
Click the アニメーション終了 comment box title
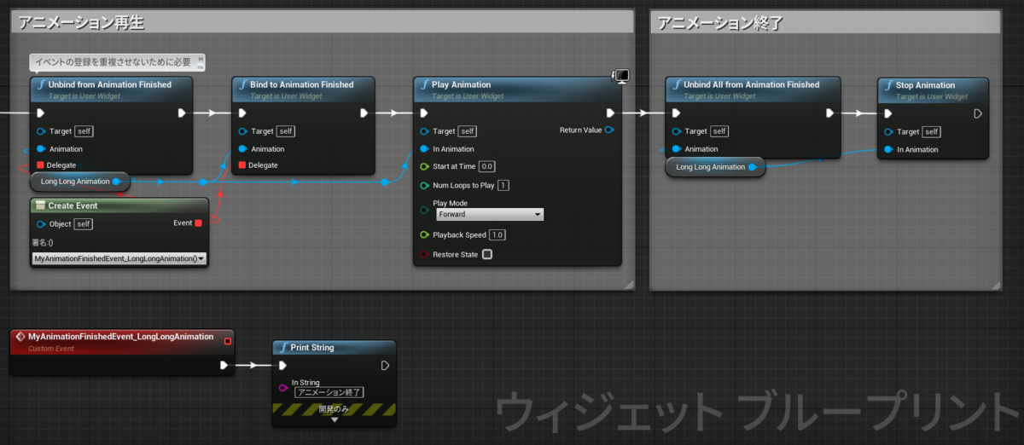(x=722, y=23)
